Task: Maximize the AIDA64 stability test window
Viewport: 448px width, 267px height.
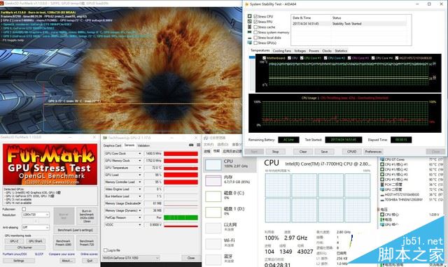Action: pyautogui.click(x=429, y=4)
